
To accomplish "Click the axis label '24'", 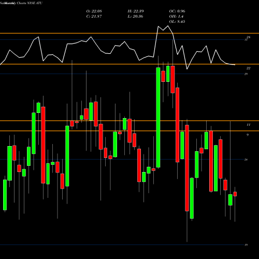I will pyautogui.click(x=246, y=160).
